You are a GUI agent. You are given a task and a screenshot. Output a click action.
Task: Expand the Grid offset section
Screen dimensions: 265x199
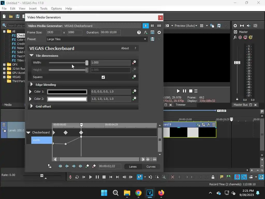pos(31,106)
